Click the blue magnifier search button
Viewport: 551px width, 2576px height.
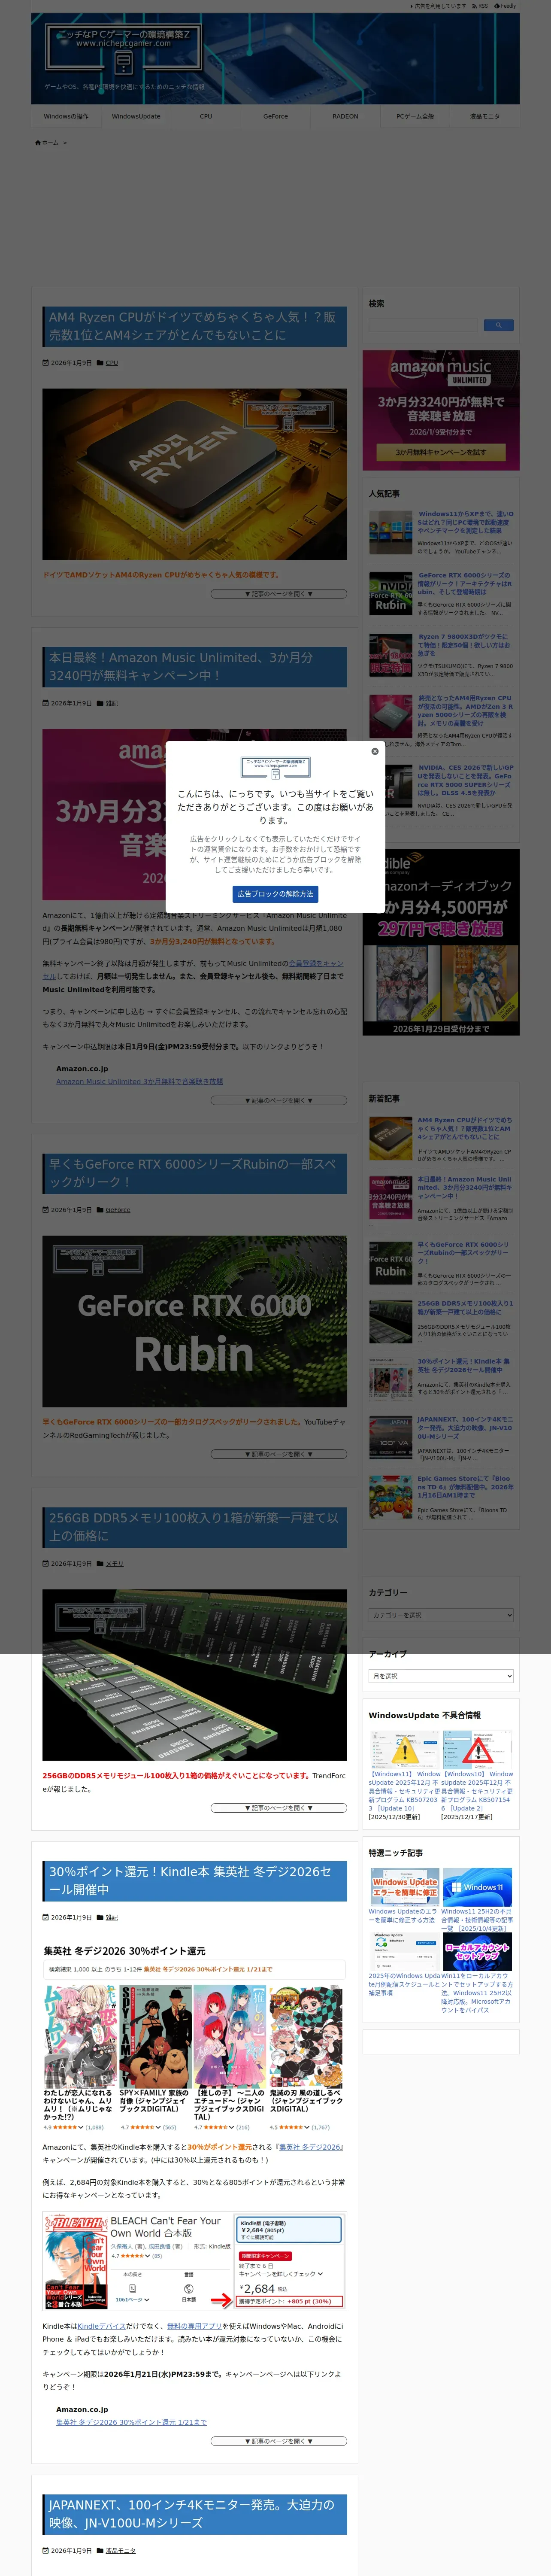[x=499, y=325]
